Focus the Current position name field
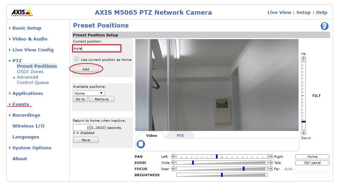This screenshot has width=339, height=184. pyautogui.click(x=97, y=48)
